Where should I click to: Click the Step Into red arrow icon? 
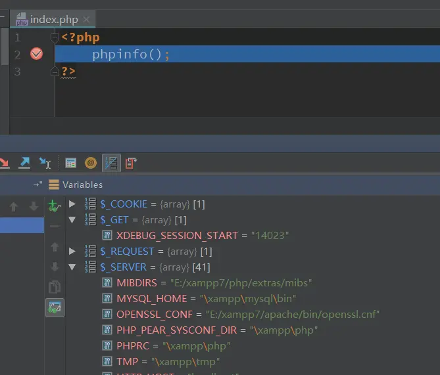[5, 163]
